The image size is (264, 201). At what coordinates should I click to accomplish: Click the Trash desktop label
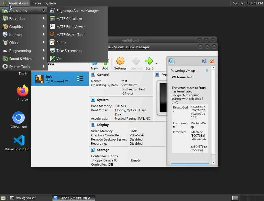(x=23, y=74)
